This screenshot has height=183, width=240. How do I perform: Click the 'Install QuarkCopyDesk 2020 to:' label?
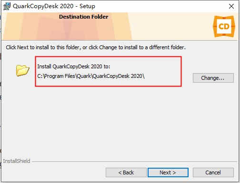[74, 66]
